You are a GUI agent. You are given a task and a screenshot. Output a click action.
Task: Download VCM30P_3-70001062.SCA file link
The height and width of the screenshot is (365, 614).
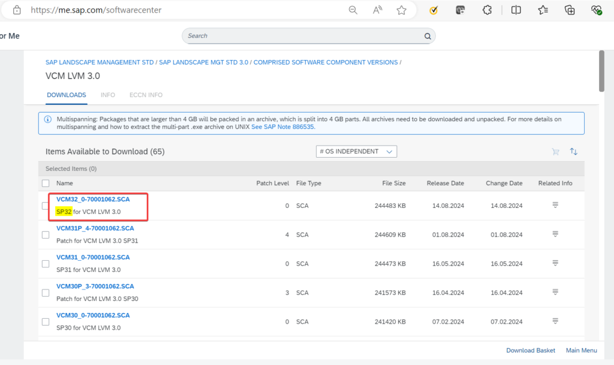pos(95,286)
